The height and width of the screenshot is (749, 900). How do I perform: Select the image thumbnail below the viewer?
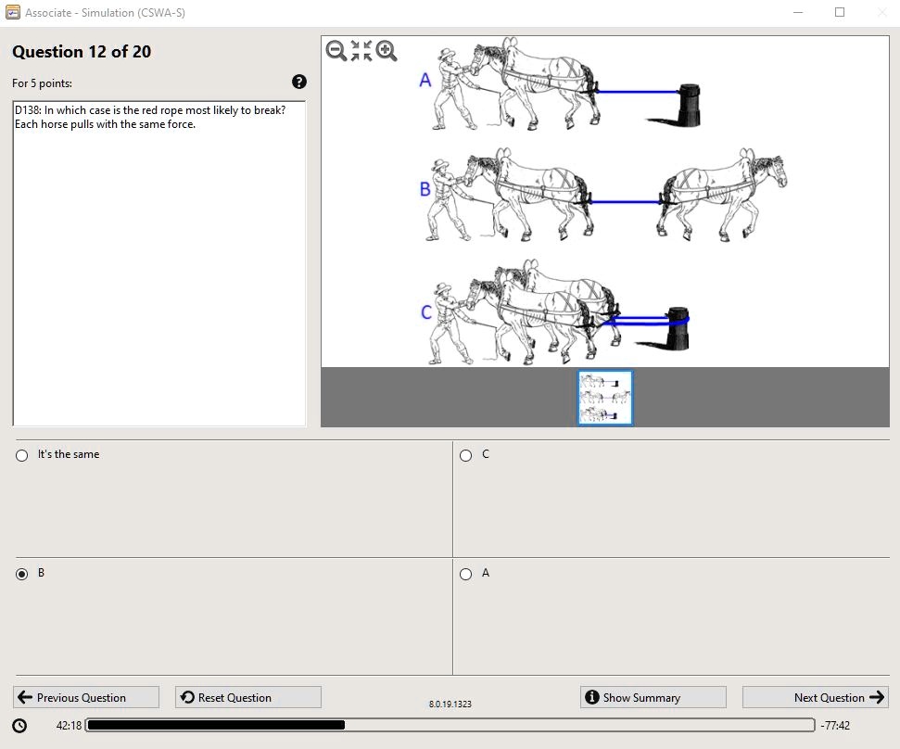tap(605, 397)
